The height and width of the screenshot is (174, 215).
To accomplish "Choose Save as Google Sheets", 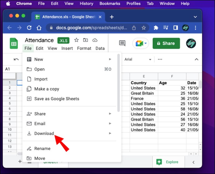I will tap(69, 99).
